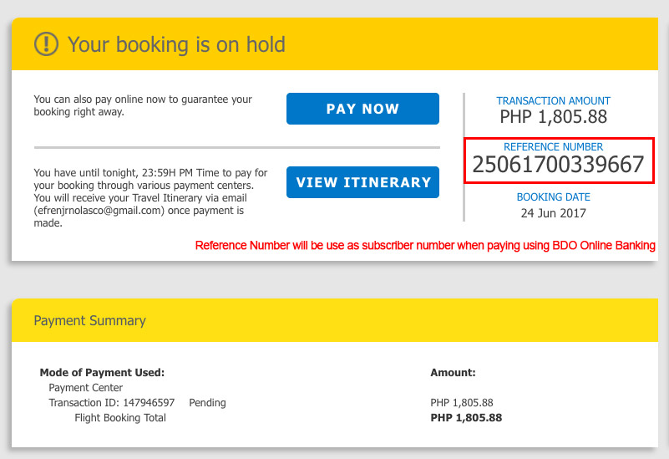Click the Payment Summary header
This screenshot has width=669, height=459.
pyautogui.click(x=89, y=321)
